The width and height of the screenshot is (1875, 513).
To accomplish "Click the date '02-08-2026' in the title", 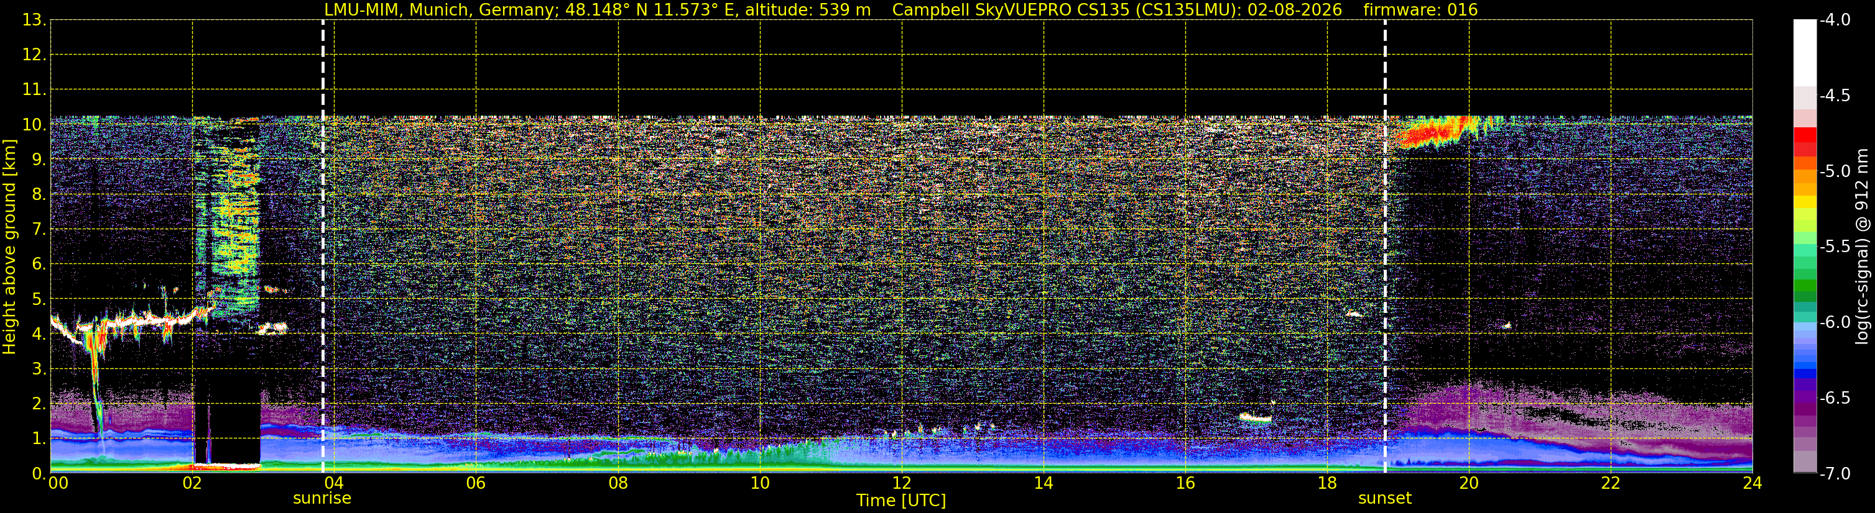I will coord(1295,9).
